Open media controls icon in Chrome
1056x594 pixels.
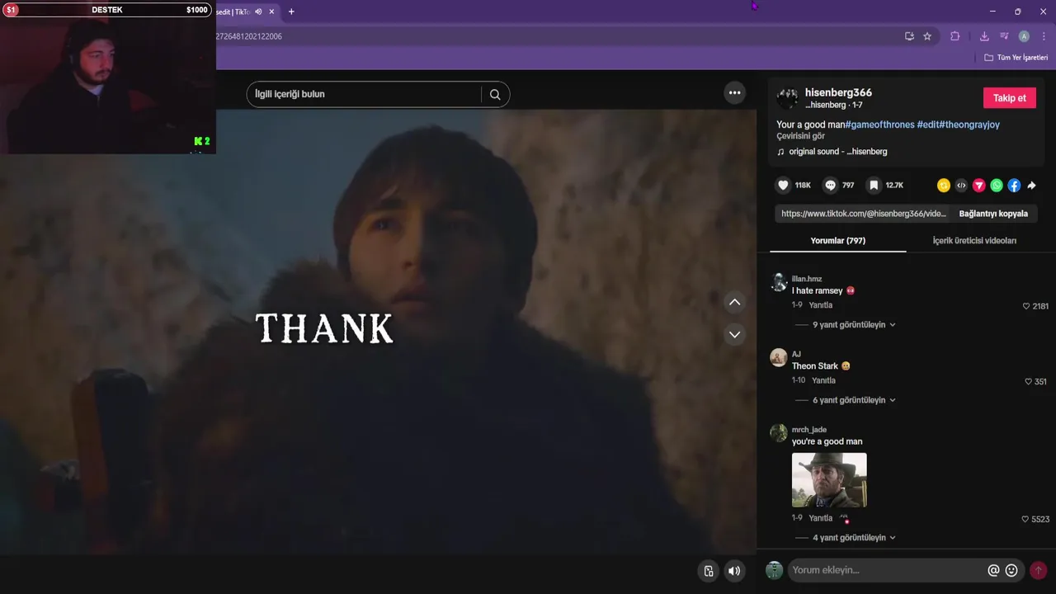click(x=1004, y=36)
